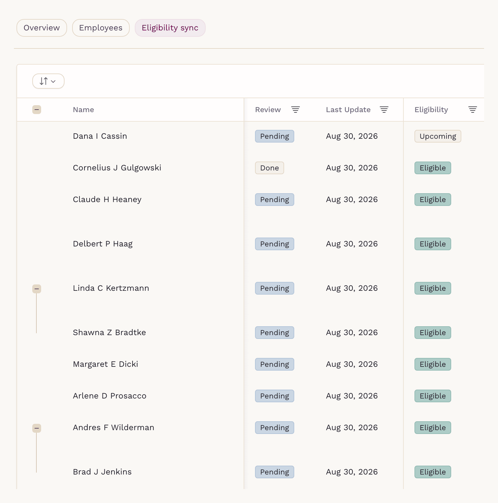The height and width of the screenshot is (503, 498).
Task: Select the name Claude H Heaney
Action: tap(107, 200)
